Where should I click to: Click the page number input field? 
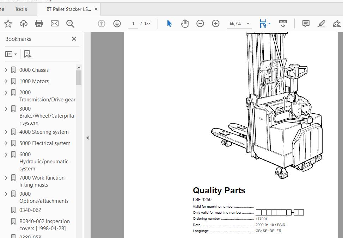(133, 24)
